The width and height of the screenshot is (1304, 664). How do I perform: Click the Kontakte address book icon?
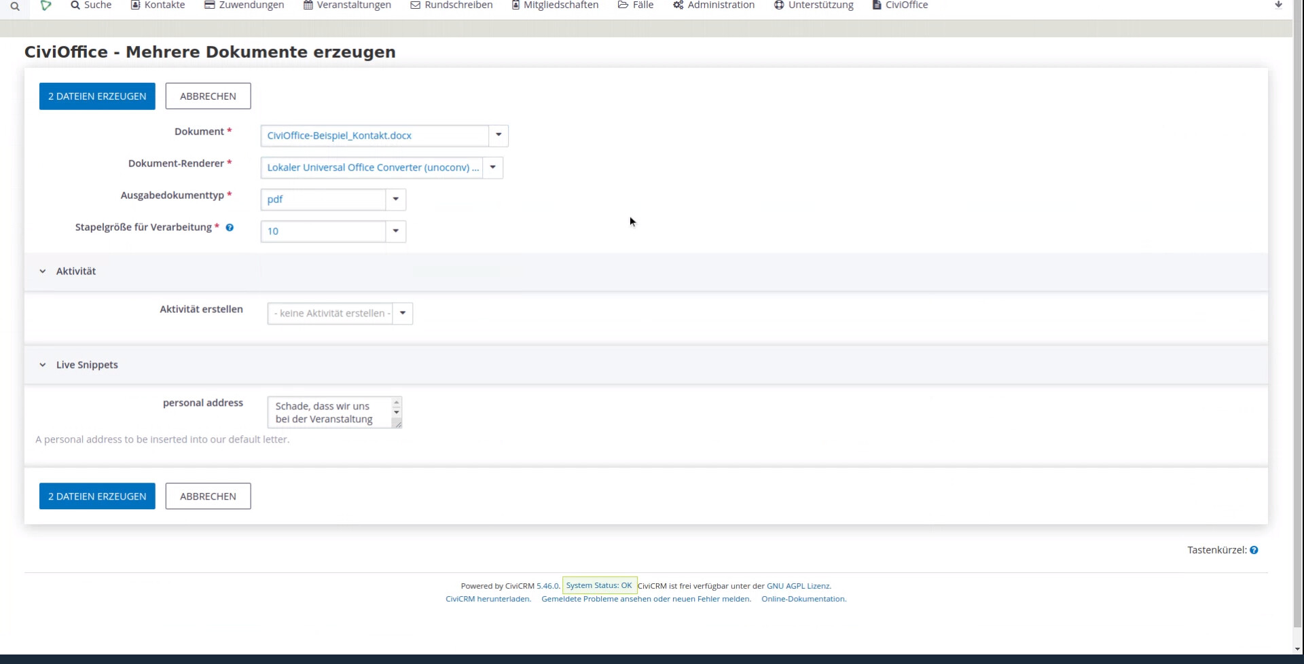pos(135,5)
